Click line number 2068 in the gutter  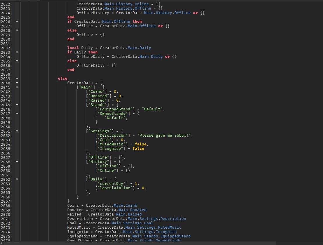coord(5,206)
